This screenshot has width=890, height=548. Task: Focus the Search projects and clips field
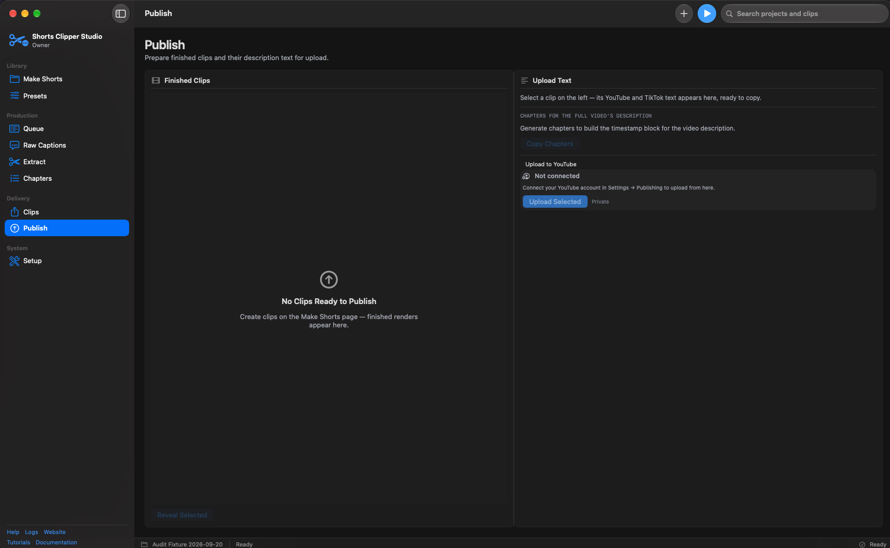click(804, 13)
